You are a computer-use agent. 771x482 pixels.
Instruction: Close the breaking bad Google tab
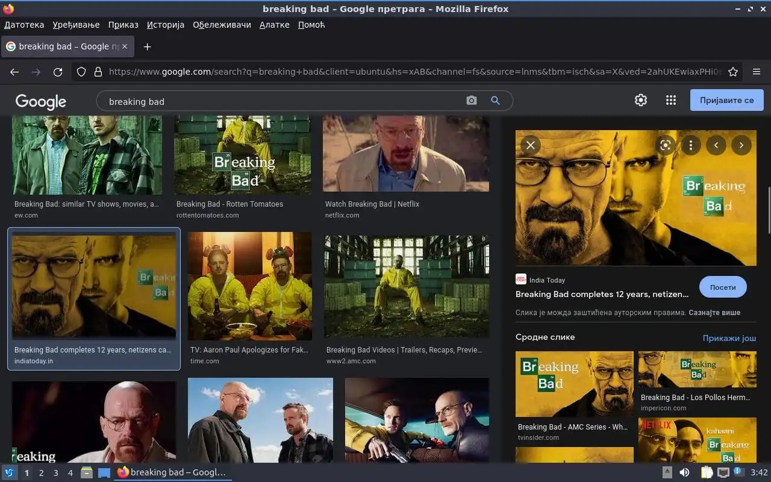click(x=125, y=46)
